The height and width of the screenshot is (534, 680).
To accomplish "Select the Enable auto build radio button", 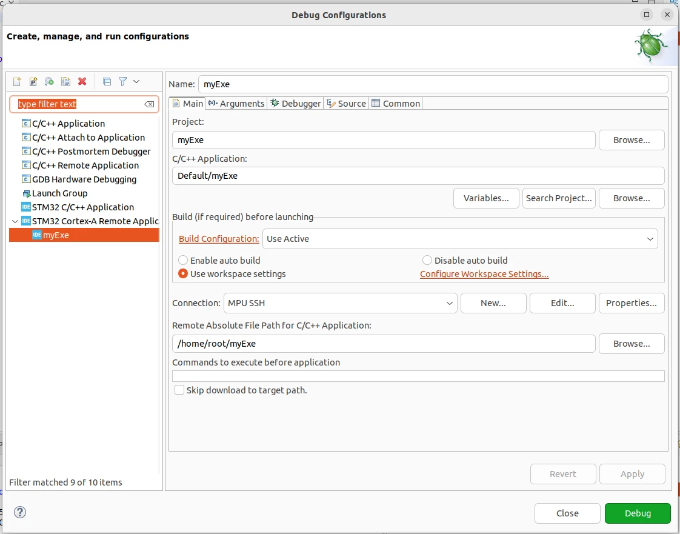I will point(183,260).
